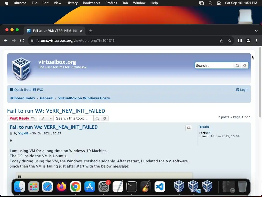Image resolution: width=262 pixels, height=197 pixels.
Task: Expand the Quick links menu
Action: pos(20,90)
